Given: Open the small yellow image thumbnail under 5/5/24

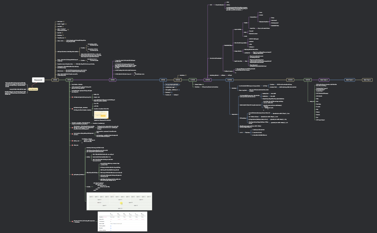Looking at the screenshot, I should pos(101,114).
